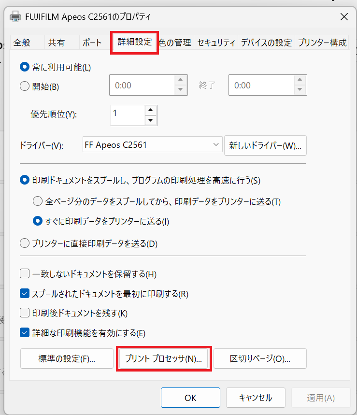Click the 区切りページ(O)... button
The height and width of the screenshot is (415, 357).
coord(260,358)
